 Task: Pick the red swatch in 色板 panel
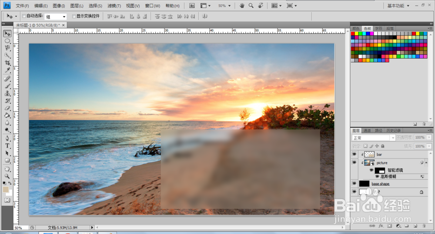[353, 33]
